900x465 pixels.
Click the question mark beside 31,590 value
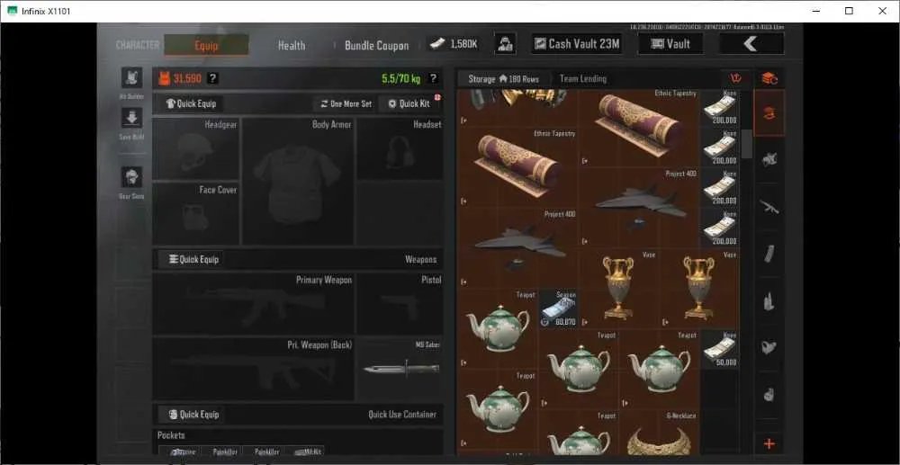coord(212,78)
